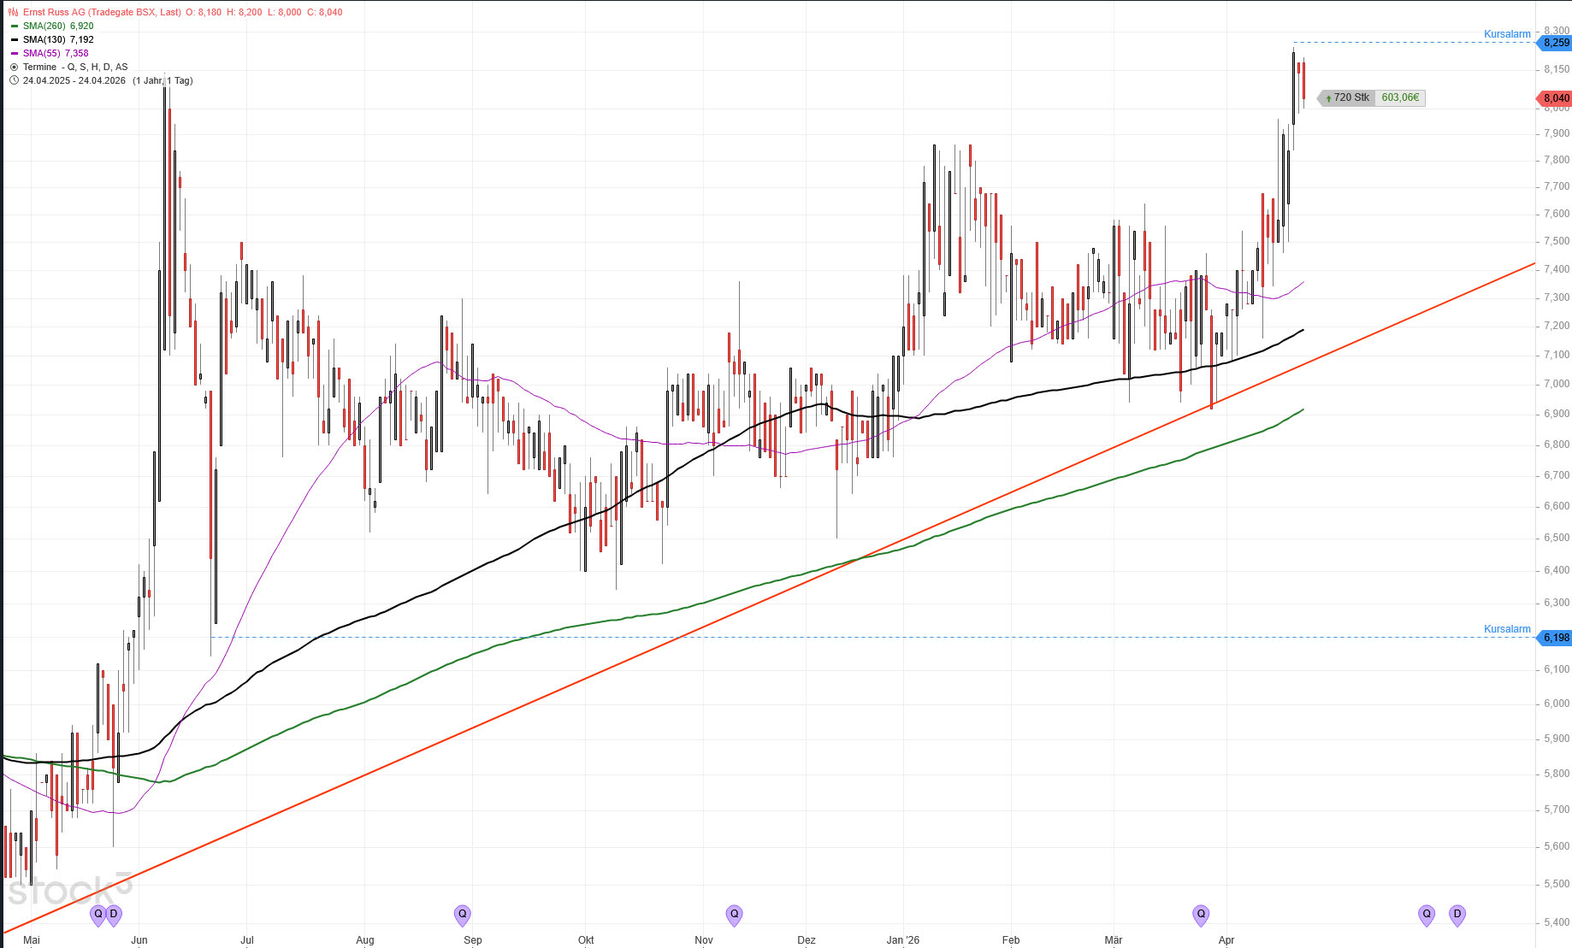Open the Q event marker before September
Image resolution: width=1572 pixels, height=948 pixels.
coord(463,914)
